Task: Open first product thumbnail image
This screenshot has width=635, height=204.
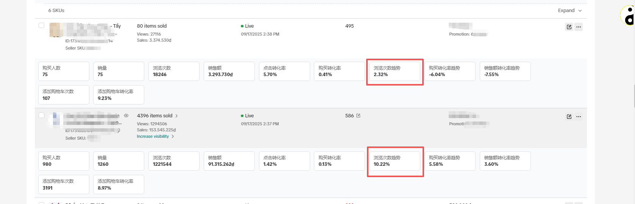Action: coord(56,30)
